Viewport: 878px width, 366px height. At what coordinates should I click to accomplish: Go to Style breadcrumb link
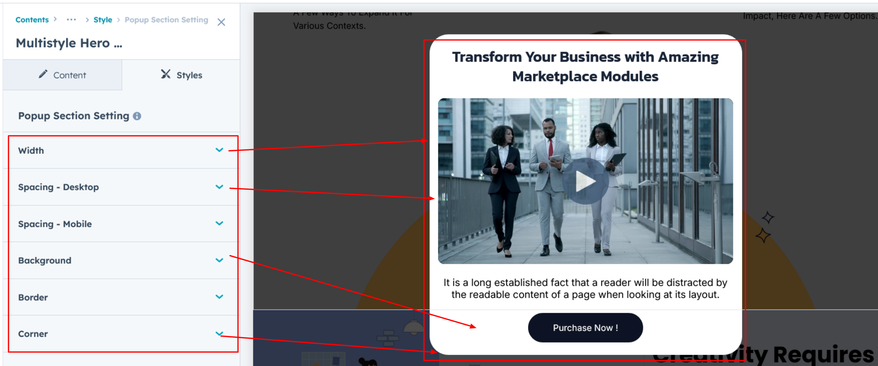click(x=102, y=19)
